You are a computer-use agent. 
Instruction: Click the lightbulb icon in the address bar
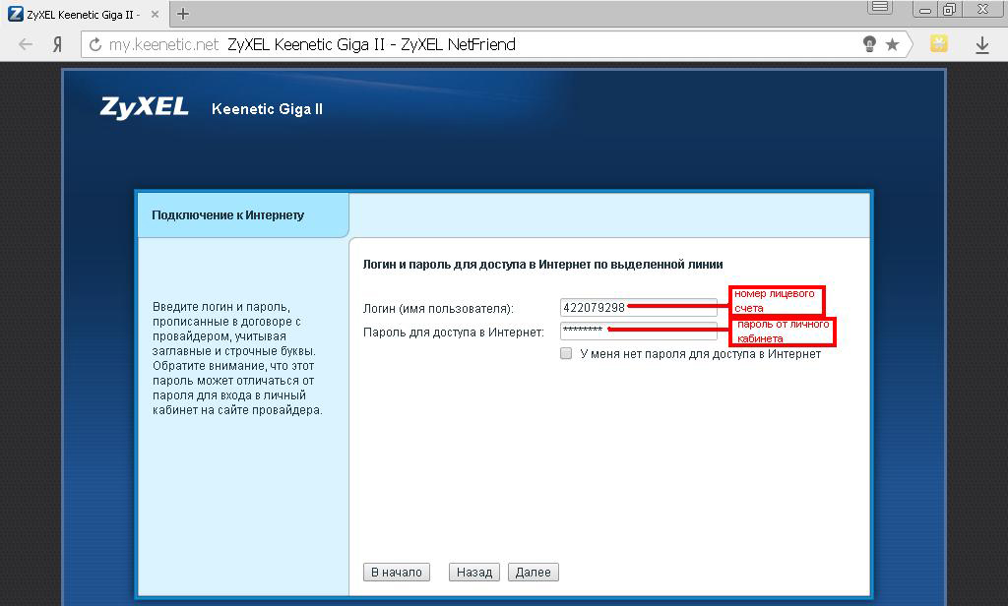coord(869,44)
